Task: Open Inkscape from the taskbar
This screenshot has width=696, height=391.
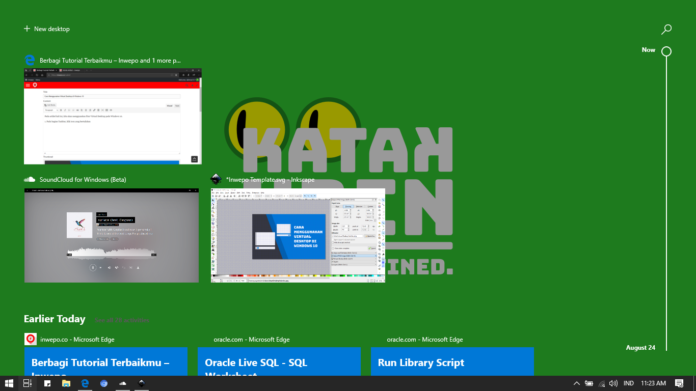Action: tap(142, 383)
